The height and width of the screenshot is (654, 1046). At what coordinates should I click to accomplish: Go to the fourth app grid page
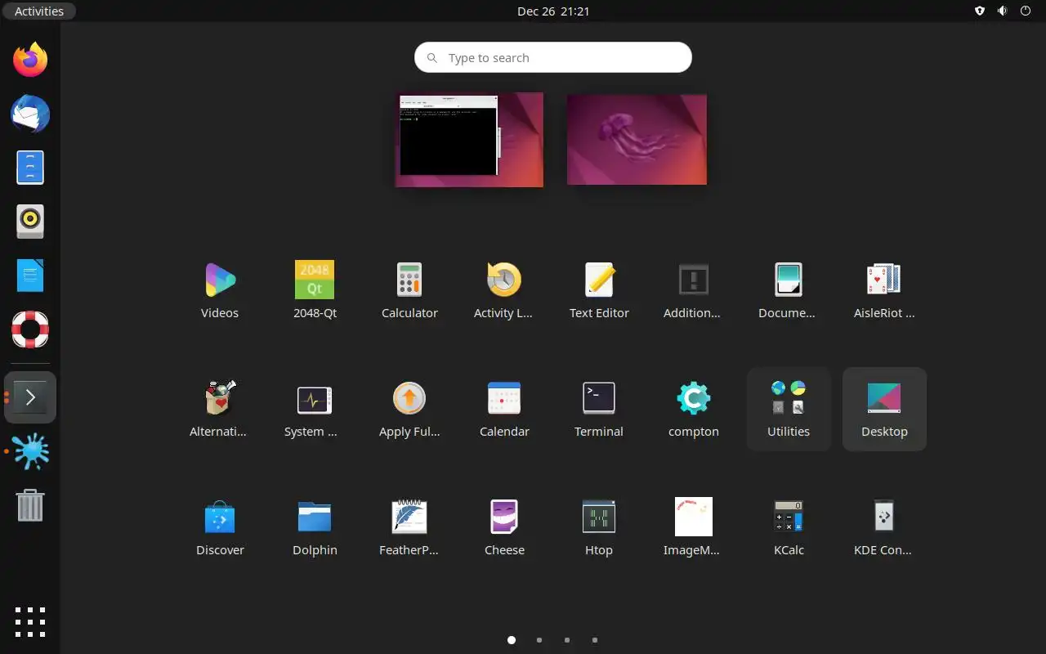[595, 640]
